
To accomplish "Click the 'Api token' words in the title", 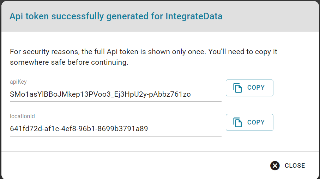I will (x=29, y=17).
